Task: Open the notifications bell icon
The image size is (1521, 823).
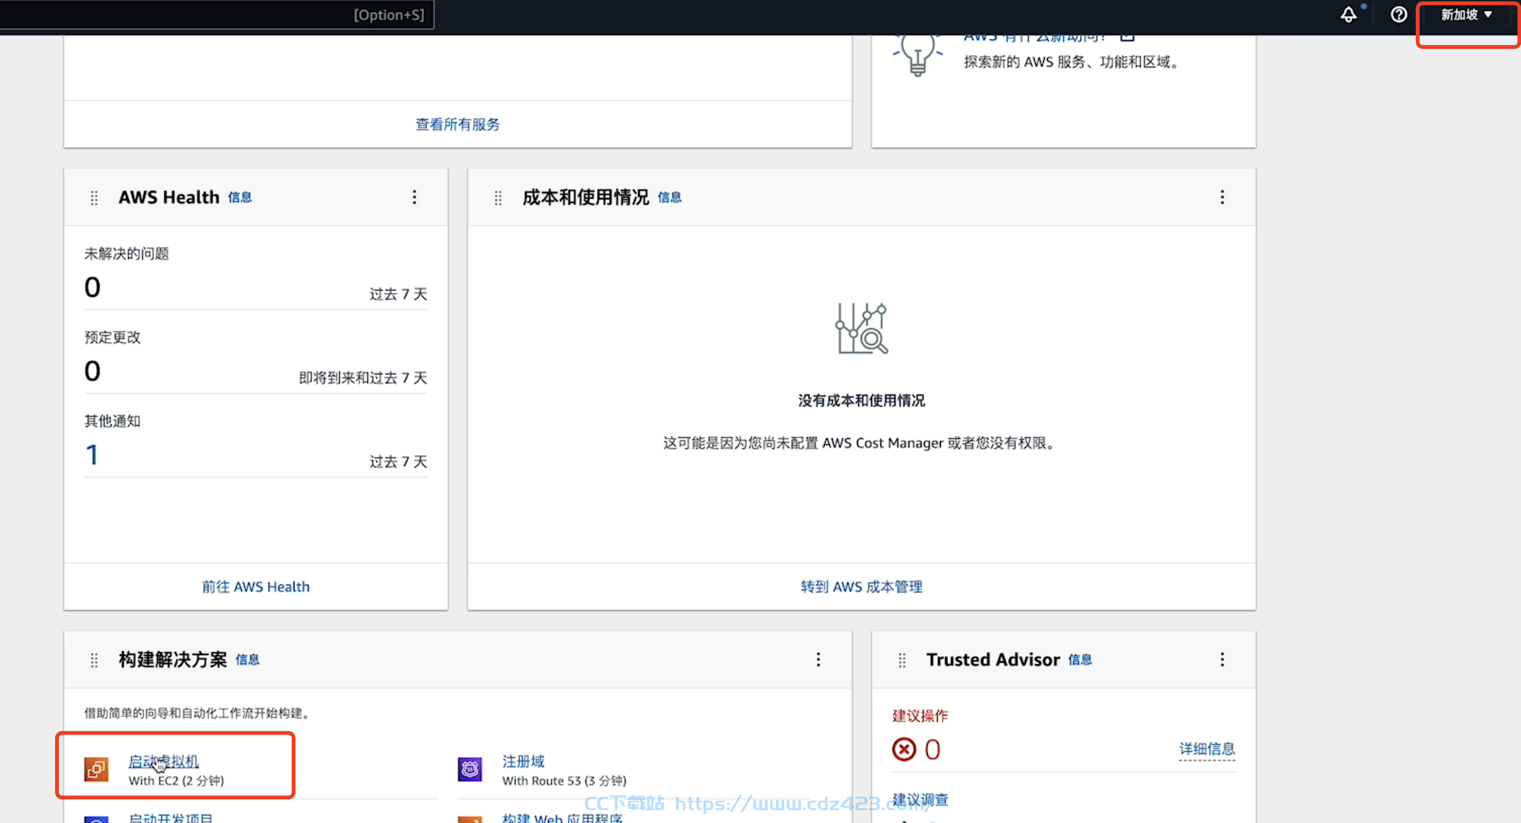Action: click(1349, 15)
